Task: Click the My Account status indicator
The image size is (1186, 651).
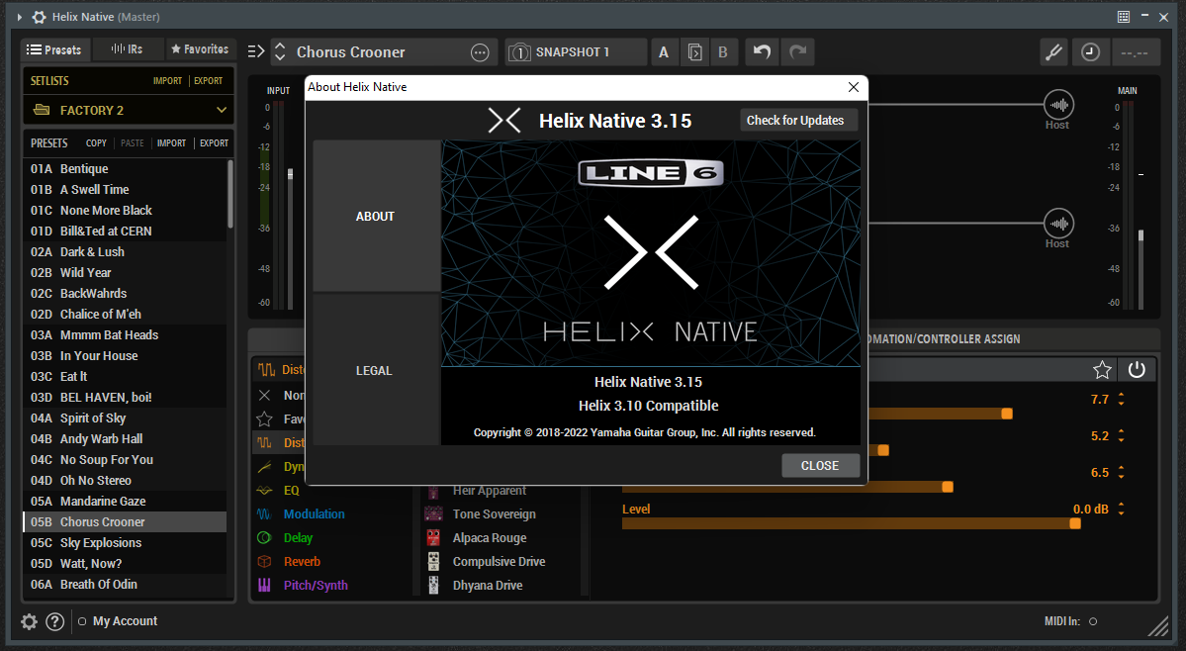Action: (x=82, y=621)
